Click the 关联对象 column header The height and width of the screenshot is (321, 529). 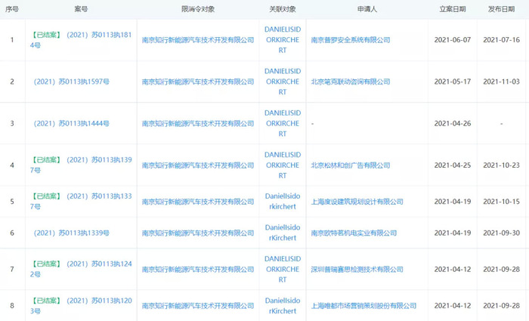[x=283, y=9]
